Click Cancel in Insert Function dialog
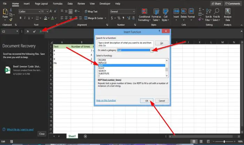 coord(162,101)
